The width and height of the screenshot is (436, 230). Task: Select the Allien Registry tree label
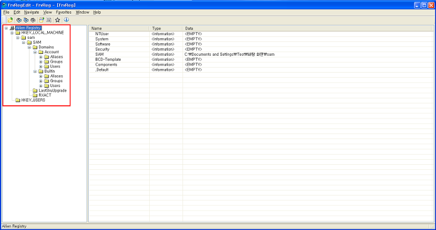(x=28, y=28)
